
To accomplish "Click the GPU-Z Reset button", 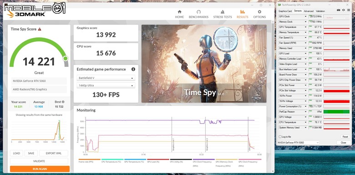I will click(345, 137).
